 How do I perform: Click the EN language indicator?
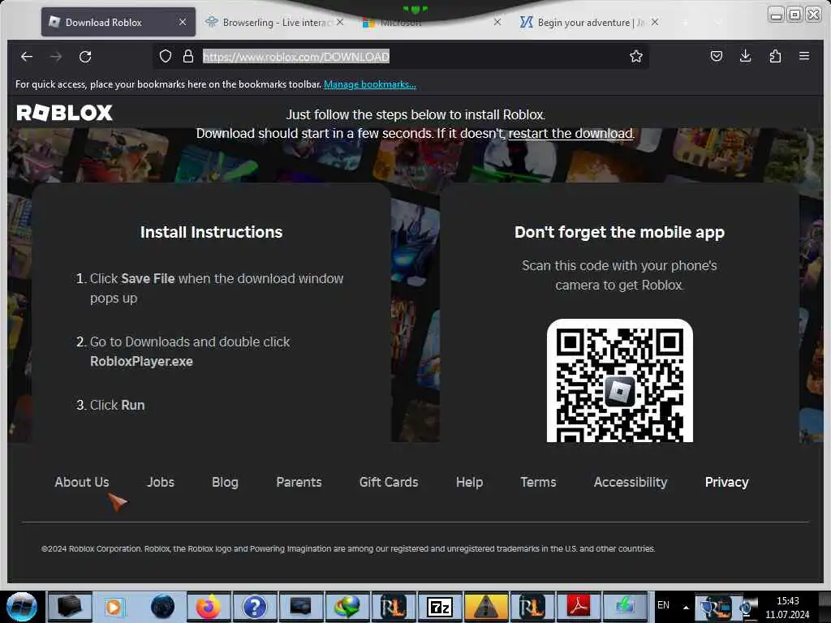pyautogui.click(x=663, y=605)
